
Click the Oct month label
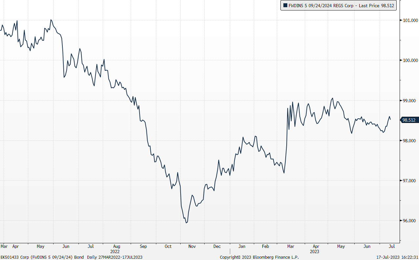pos(168,246)
